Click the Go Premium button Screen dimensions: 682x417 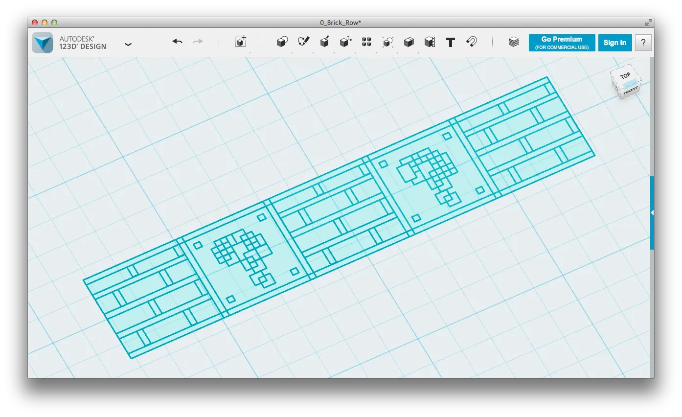coord(562,43)
